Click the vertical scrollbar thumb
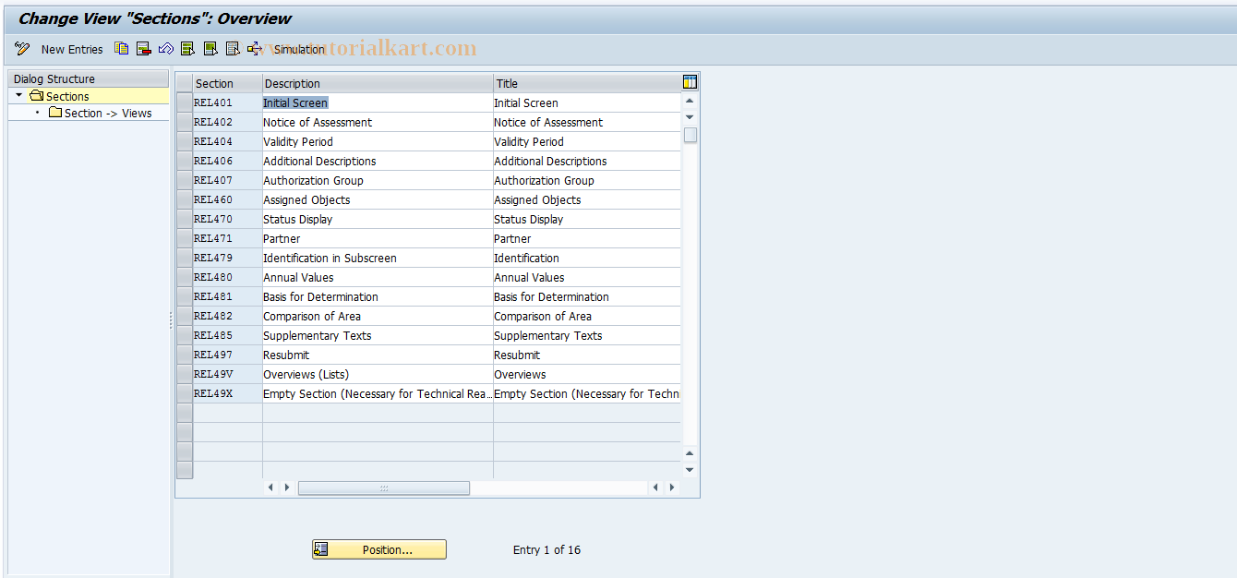1237x578 pixels. pos(691,135)
